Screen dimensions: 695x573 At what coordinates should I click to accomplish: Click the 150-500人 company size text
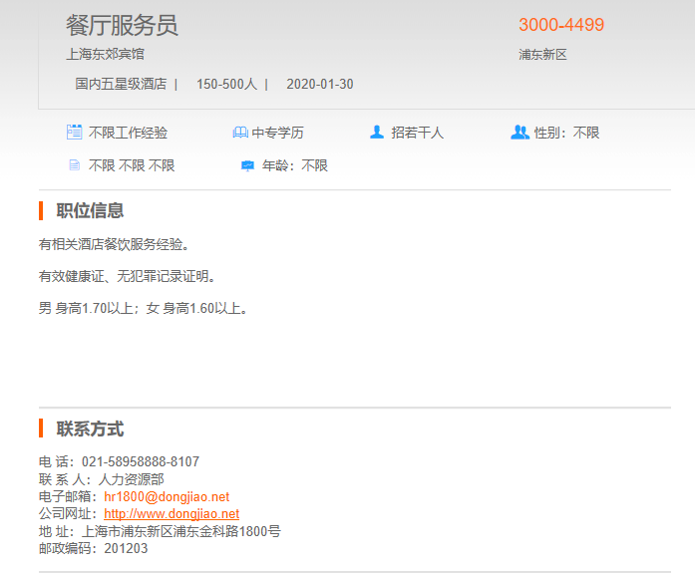[226, 84]
